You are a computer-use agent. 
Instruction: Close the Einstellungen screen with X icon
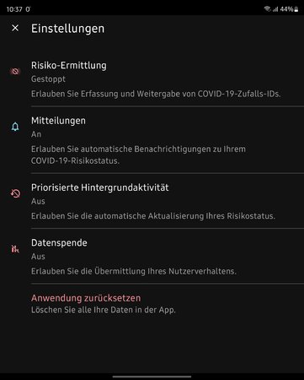pos(15,28)
